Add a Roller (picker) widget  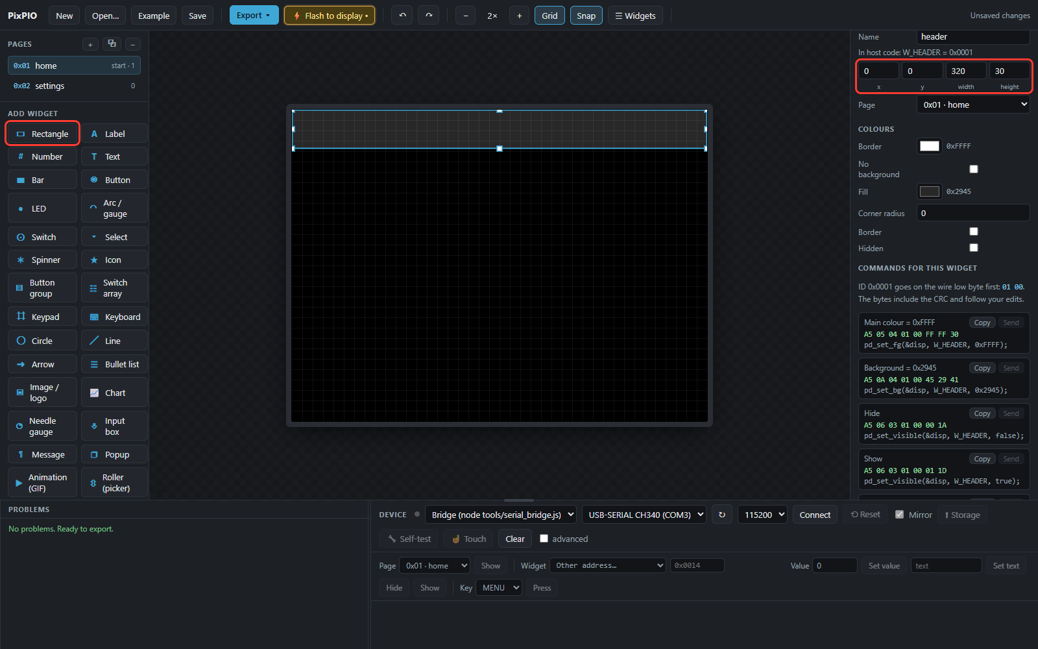(114, 482)
